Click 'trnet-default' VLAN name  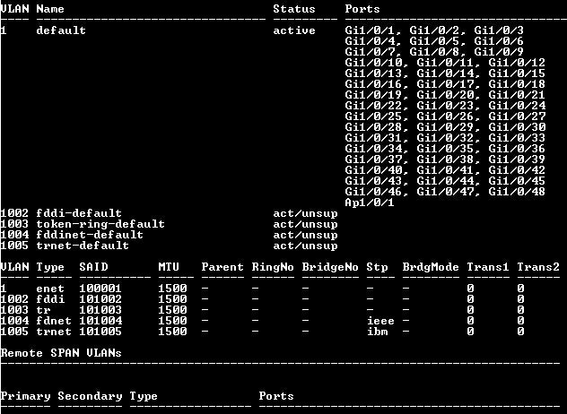click(83, 246)
